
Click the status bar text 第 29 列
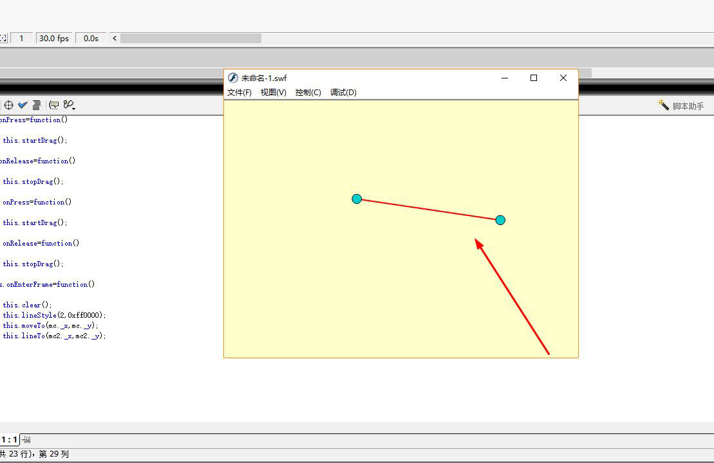pyautogui.click(x=53, y=454)
